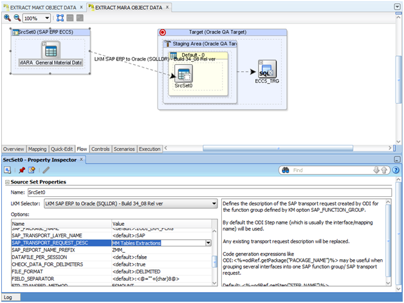Screen dimensions: 404x303
Task: Select the SrcSet0 staging table icon
Action: pos(183,73)
